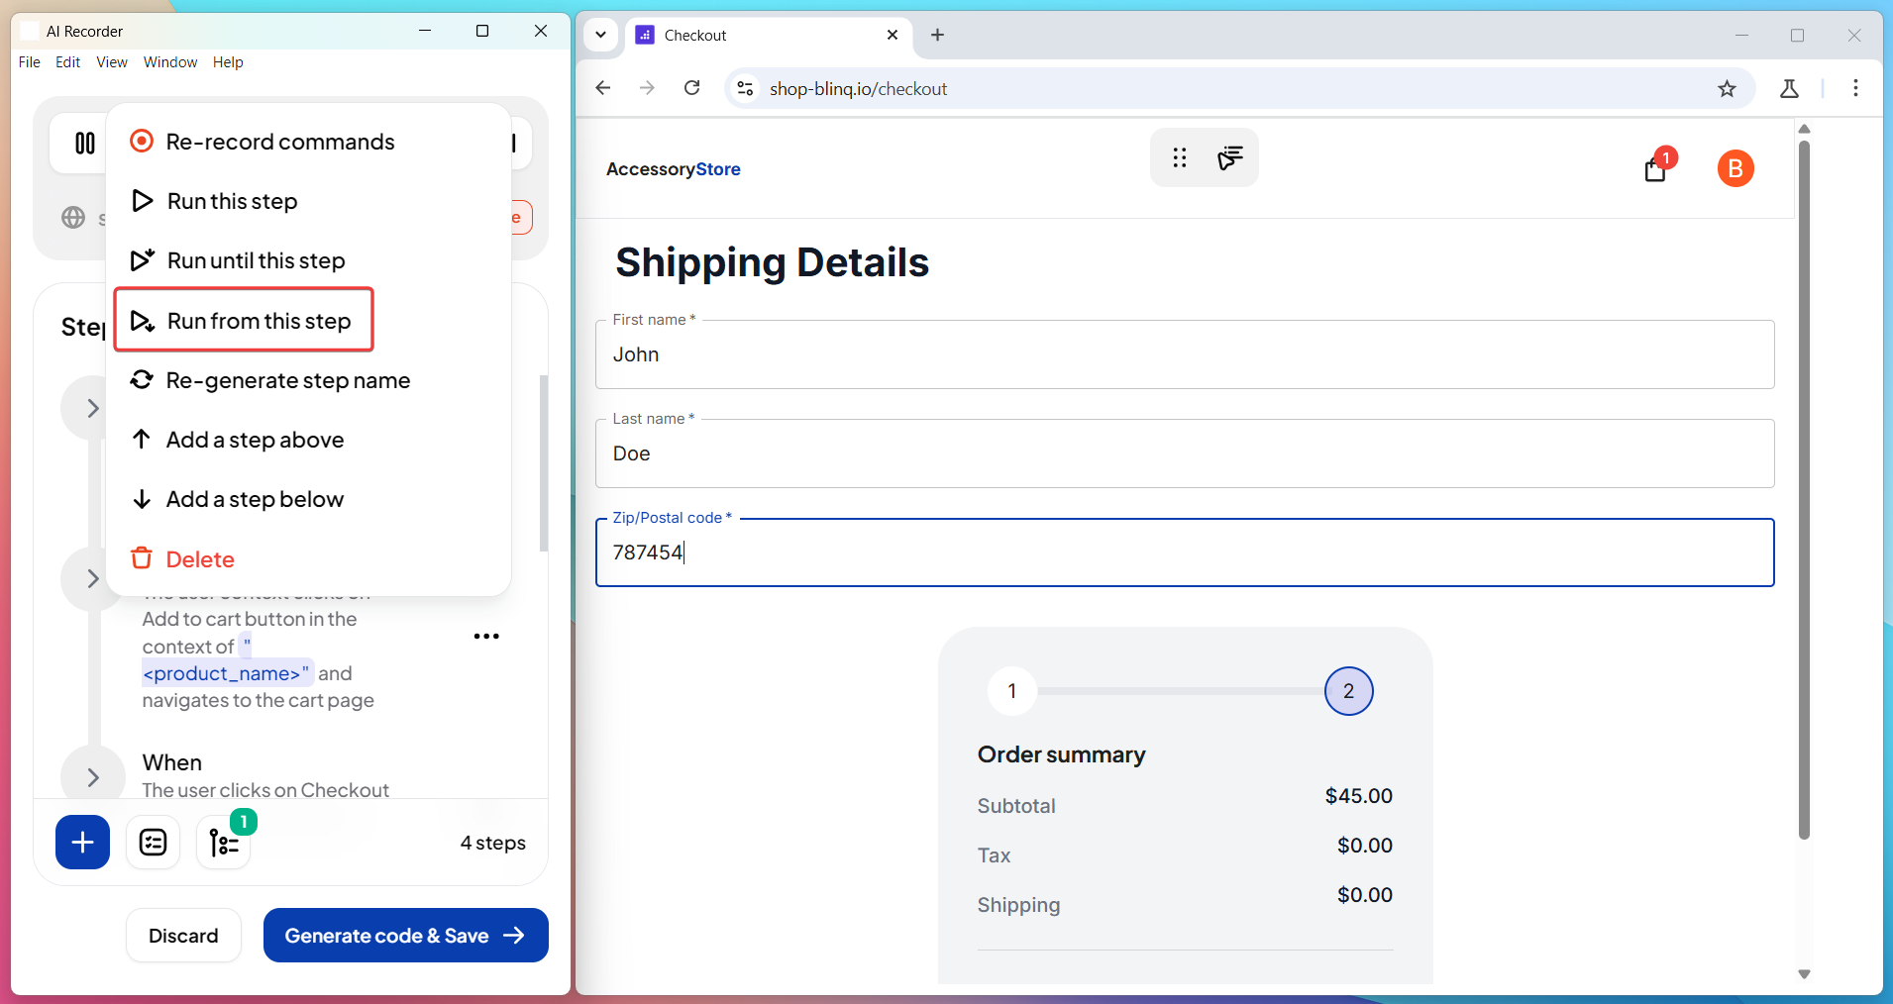Viewport: 1893px width, 1004px height.
Task: Click the Discard button
Action: (183, 936)
